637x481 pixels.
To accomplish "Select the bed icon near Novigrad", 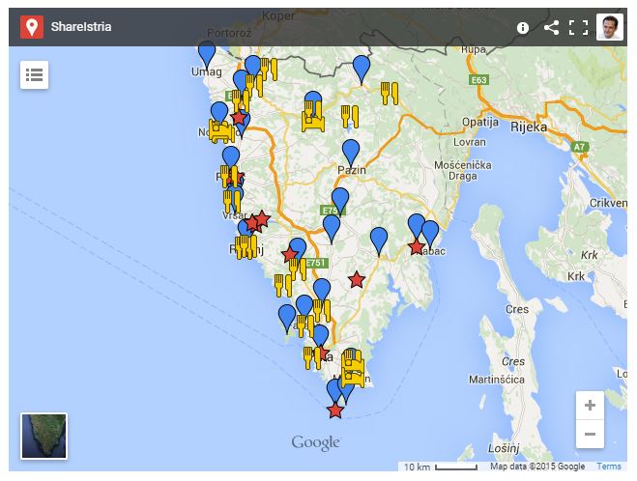I will 221,131.
